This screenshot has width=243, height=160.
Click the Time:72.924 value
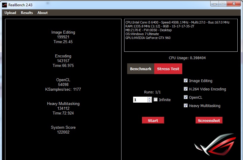click(63, 113)
